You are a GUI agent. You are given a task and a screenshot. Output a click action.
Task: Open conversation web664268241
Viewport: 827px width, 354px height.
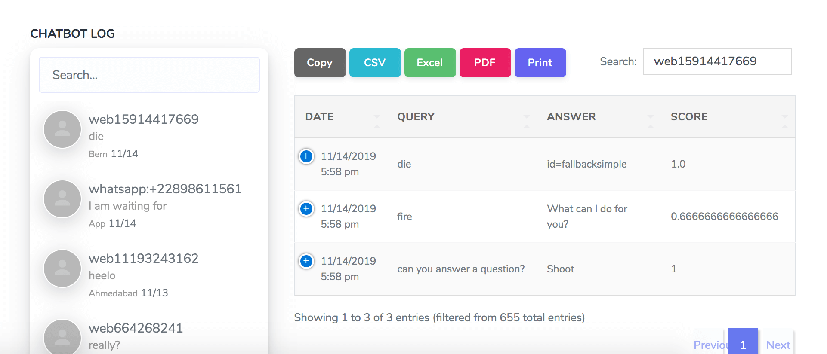pyautogui.click(x=149, y=336)
